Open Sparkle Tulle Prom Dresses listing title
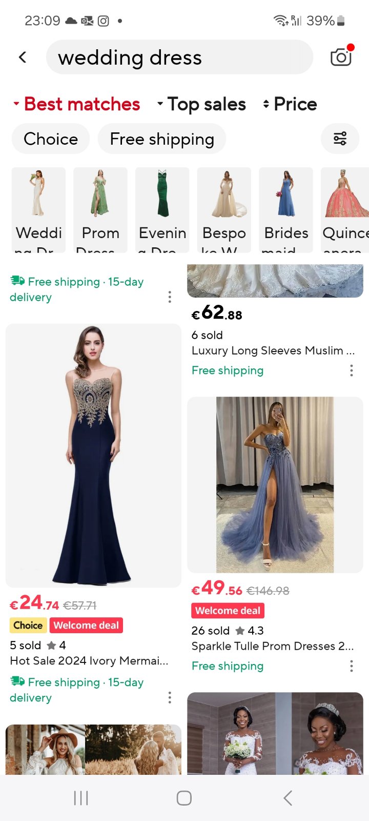The image size is (369, 821). pos(272,646)
